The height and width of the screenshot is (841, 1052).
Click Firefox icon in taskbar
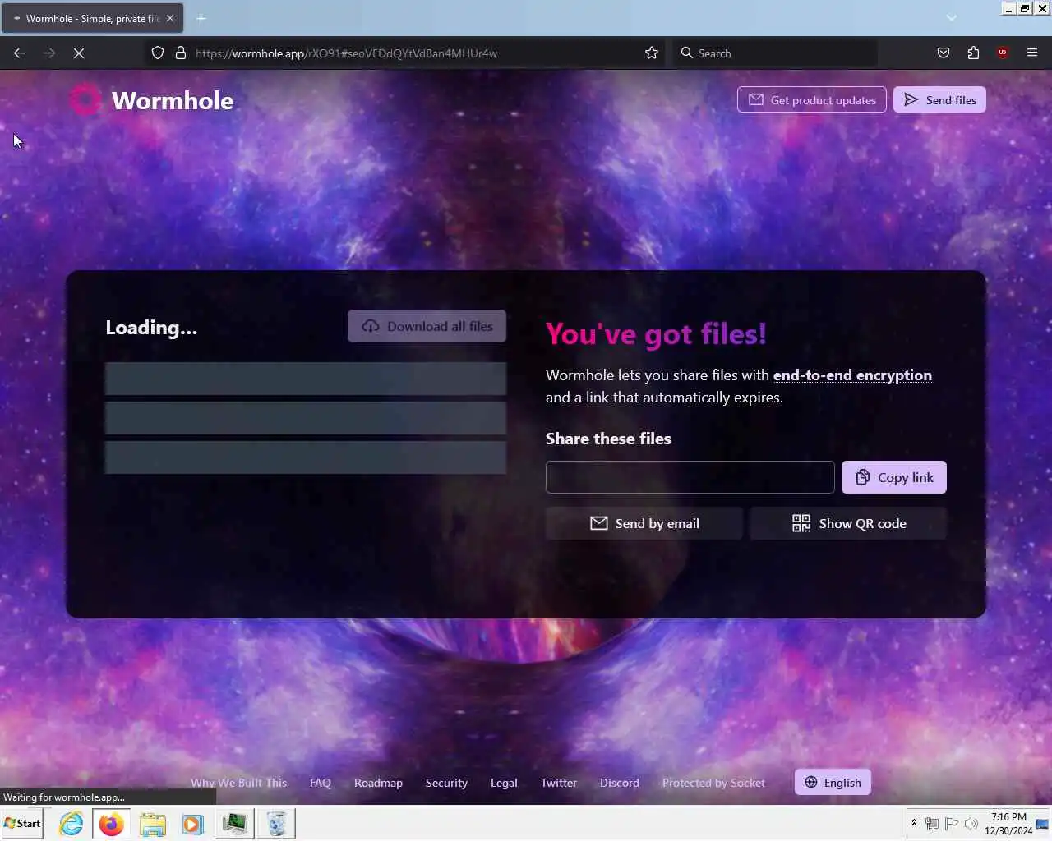coord(112,823)
